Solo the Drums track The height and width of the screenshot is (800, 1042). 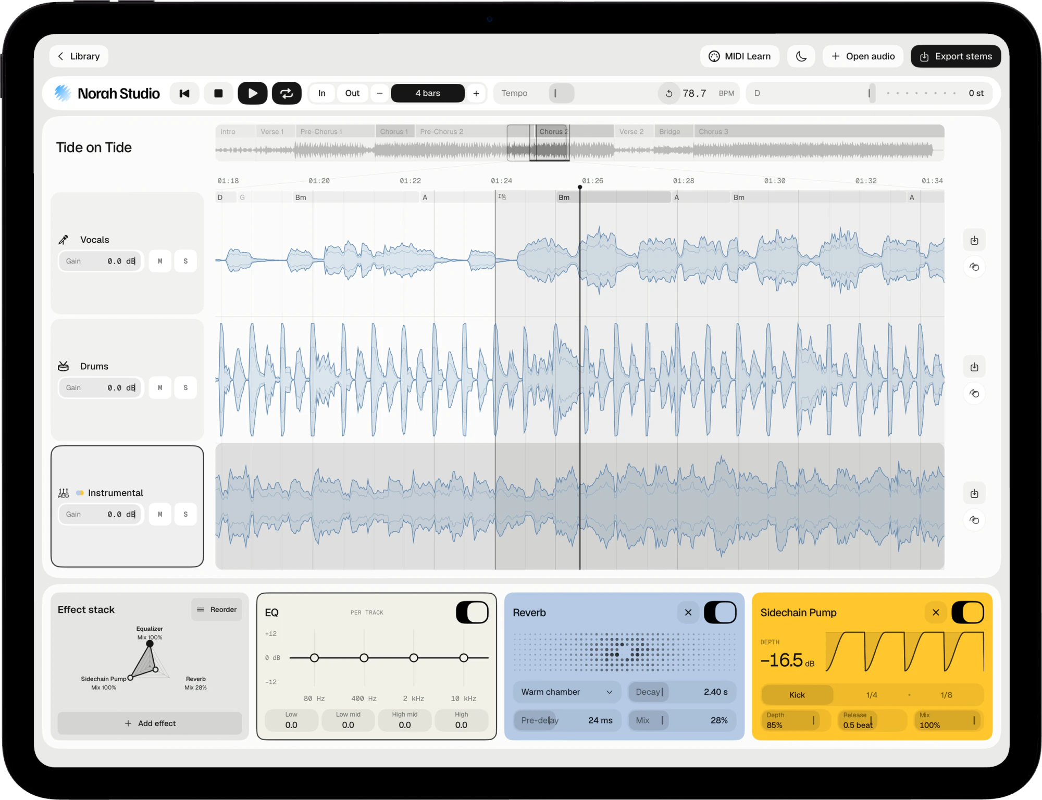[185, 388]
